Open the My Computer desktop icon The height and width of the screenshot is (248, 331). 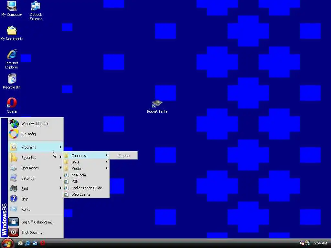(12, 9)
